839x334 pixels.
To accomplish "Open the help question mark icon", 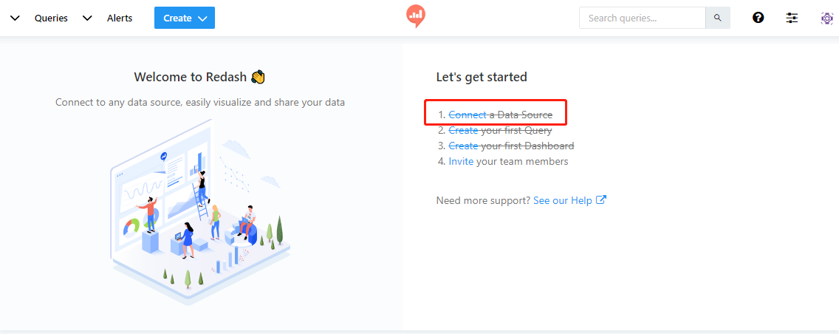I will pyautogui.click(x=758, y=18).
